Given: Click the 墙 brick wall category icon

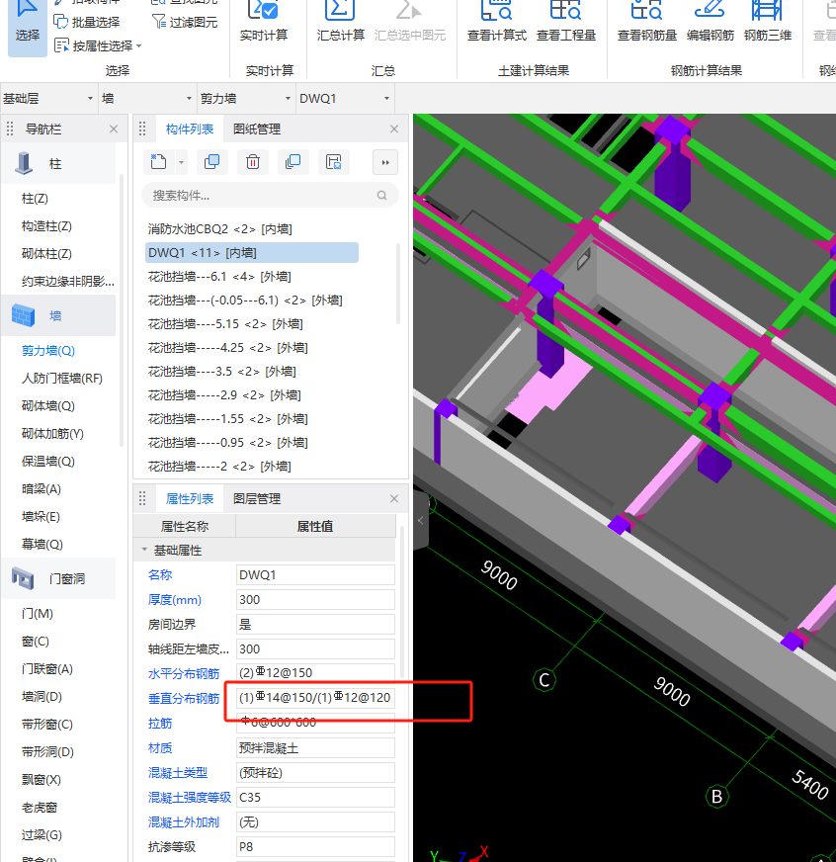Looking at the screenshot, I should click(23, 315).
